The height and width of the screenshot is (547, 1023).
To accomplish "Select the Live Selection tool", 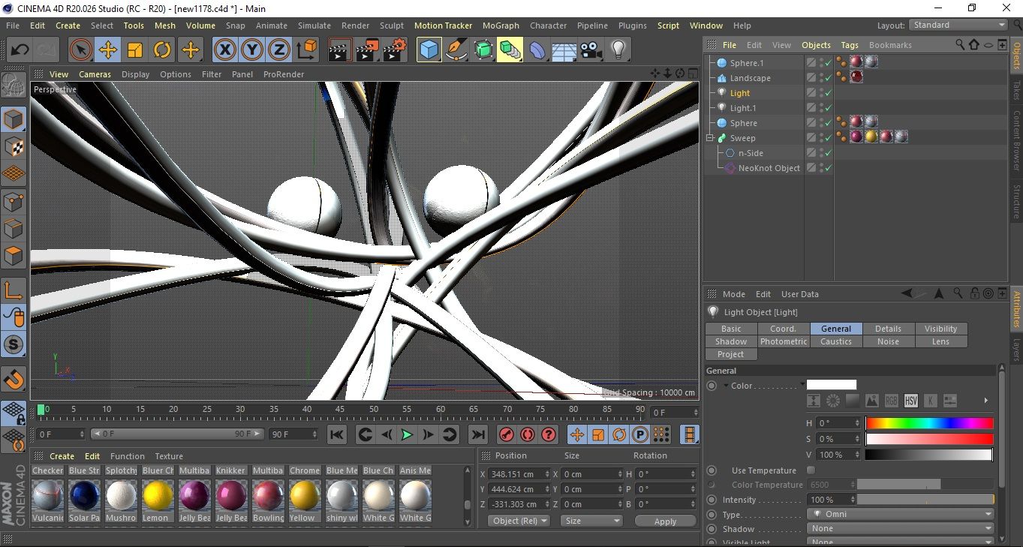I will click(x=80, y=50).
